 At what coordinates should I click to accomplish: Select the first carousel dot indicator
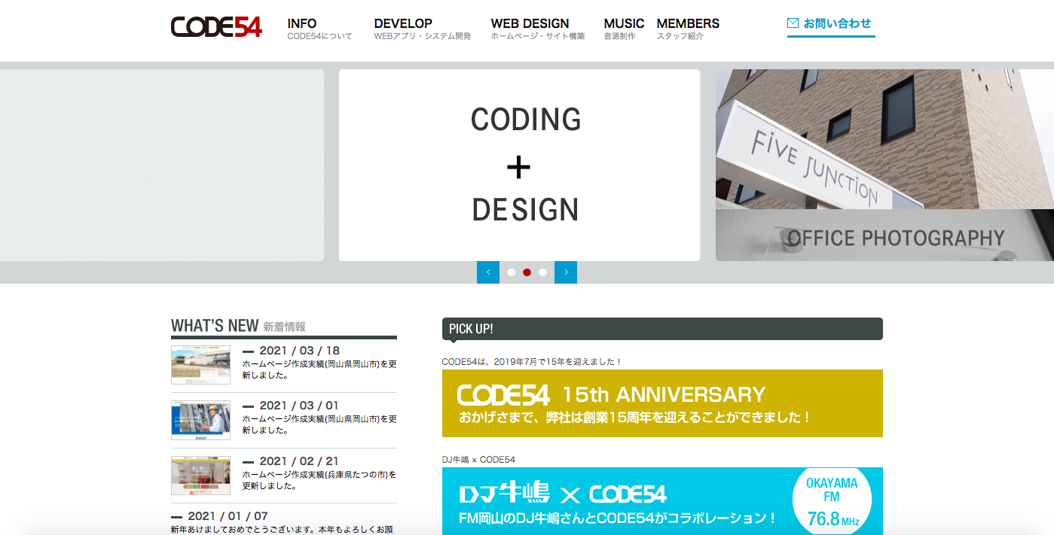tap(511, 272)
